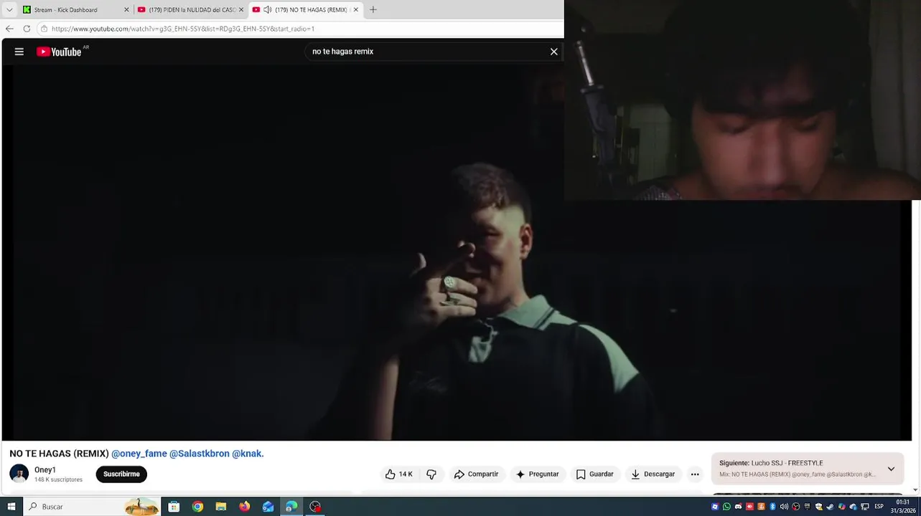Open the OBS tray icon
This screenshot has height=516, width=921.
[x=795, y=507]
